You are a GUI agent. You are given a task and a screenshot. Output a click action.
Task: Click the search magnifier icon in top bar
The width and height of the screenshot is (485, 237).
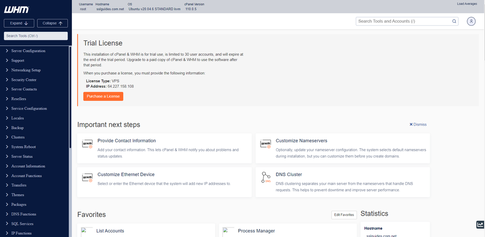point(454,21)
